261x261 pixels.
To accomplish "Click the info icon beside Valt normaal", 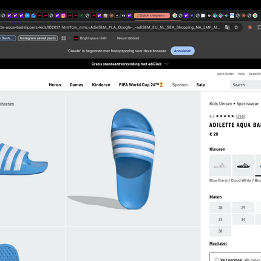I will coord(217,259).
